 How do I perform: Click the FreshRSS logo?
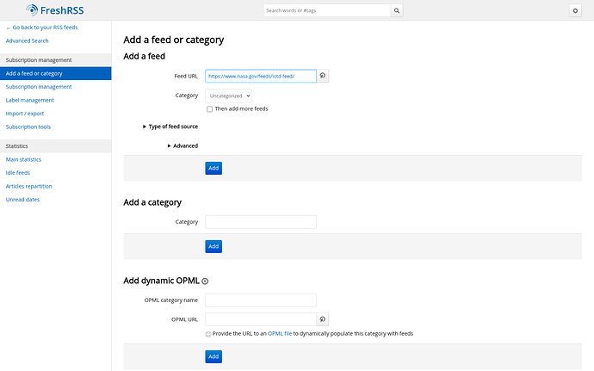(55, 10)
